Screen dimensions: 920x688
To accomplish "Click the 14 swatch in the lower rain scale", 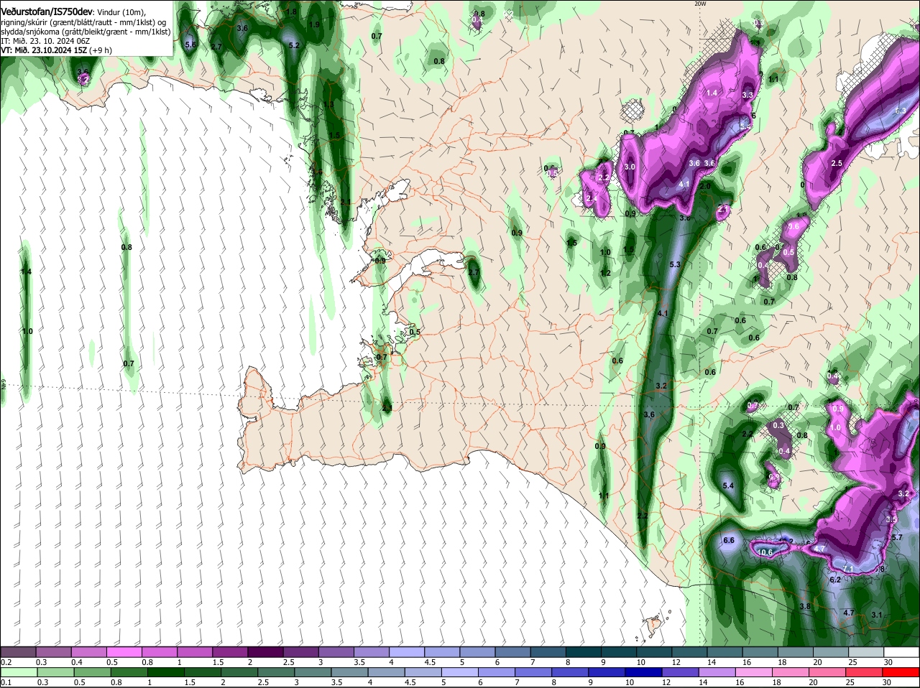I will pos(717,672).
